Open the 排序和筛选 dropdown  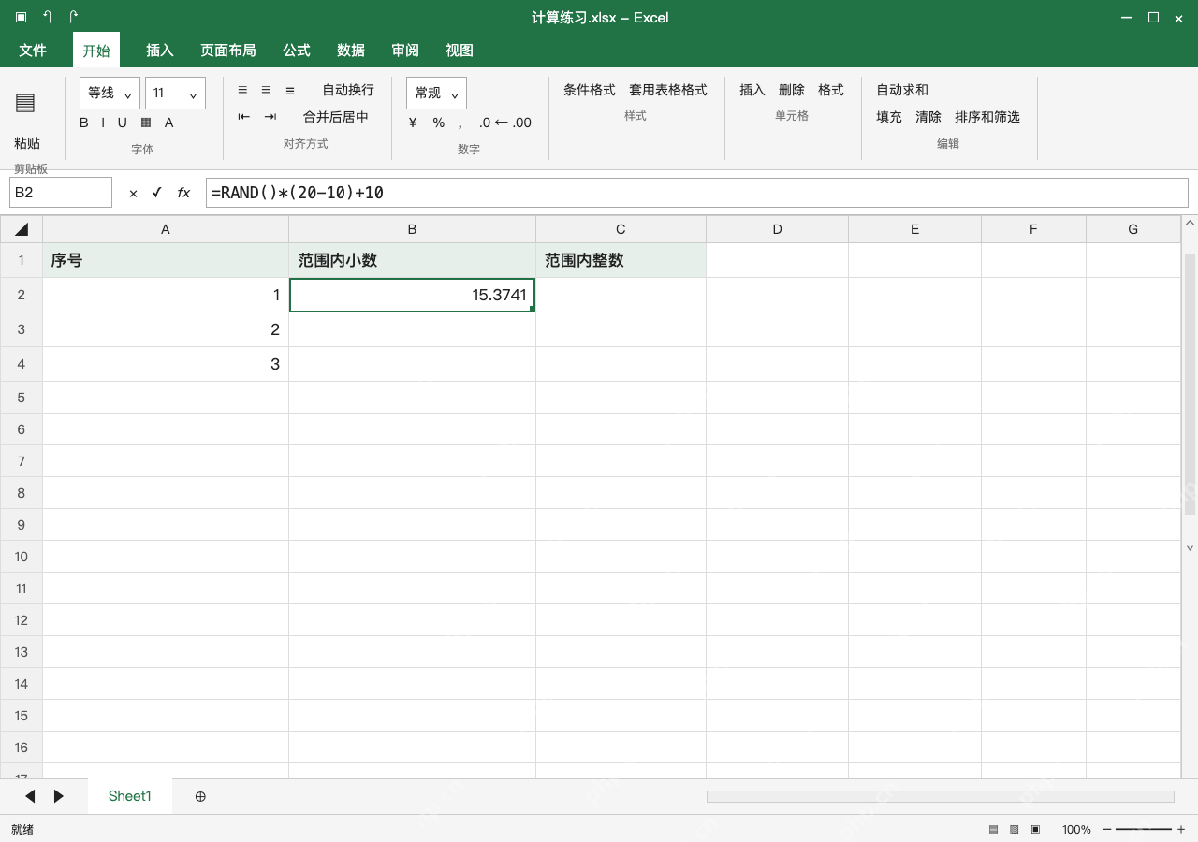987,117
